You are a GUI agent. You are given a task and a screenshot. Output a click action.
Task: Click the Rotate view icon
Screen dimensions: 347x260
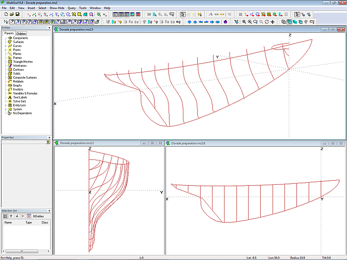point(267,22)
